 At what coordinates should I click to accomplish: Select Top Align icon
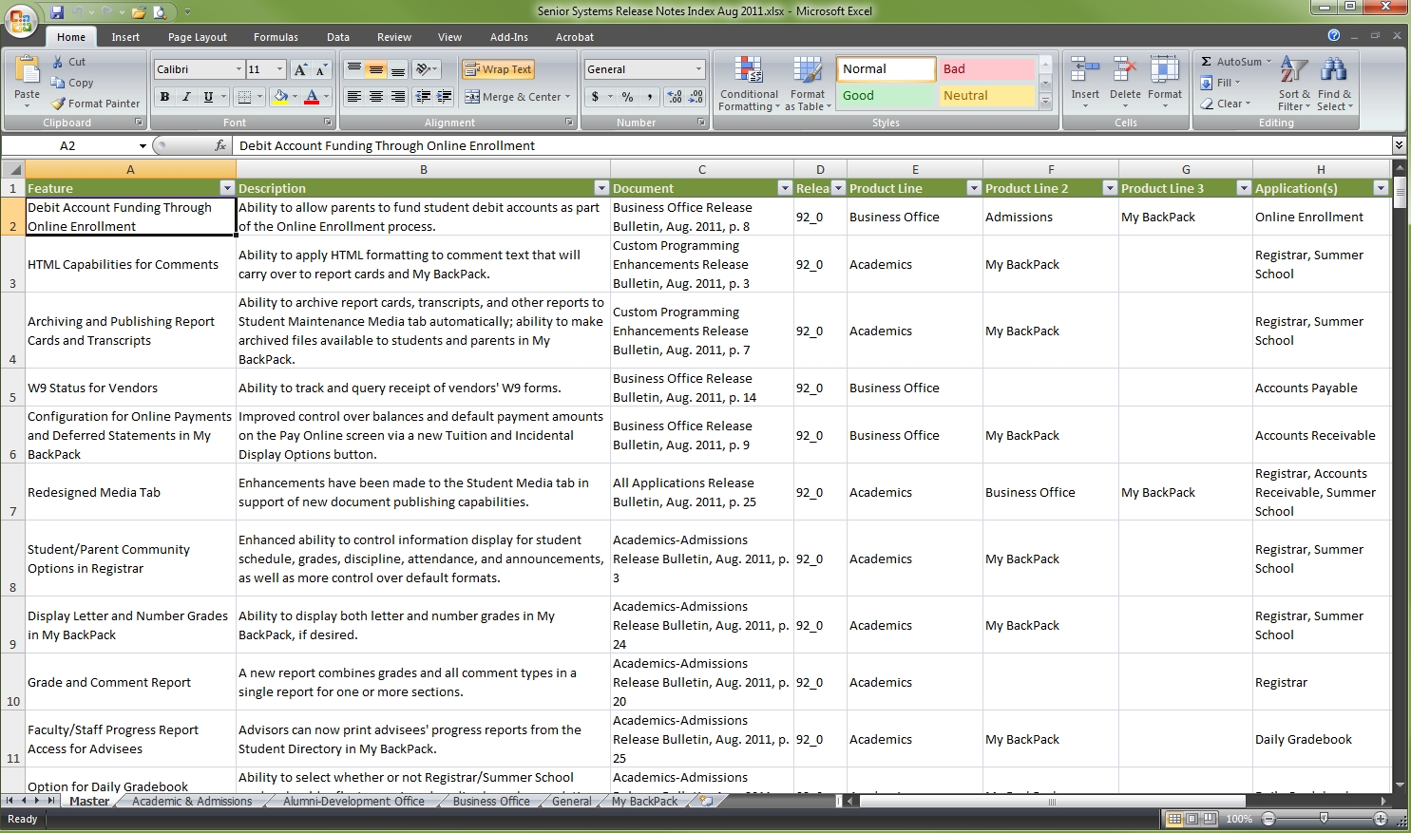pyautogui.click(x=353, y=69)
